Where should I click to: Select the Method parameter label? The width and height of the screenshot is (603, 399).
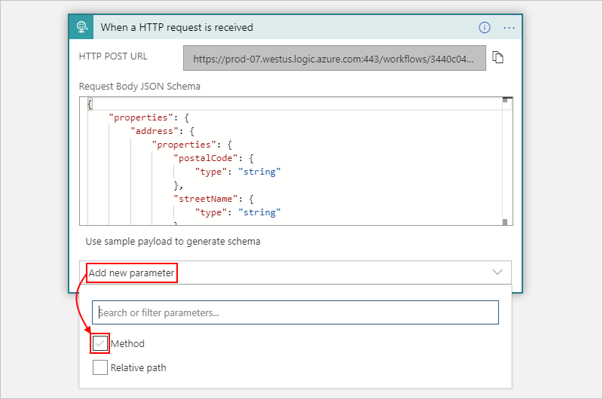coord(127,344)
